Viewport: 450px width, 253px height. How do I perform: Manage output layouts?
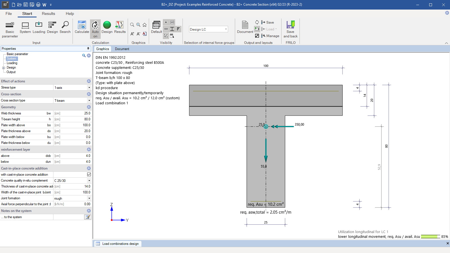click(270, 36)
